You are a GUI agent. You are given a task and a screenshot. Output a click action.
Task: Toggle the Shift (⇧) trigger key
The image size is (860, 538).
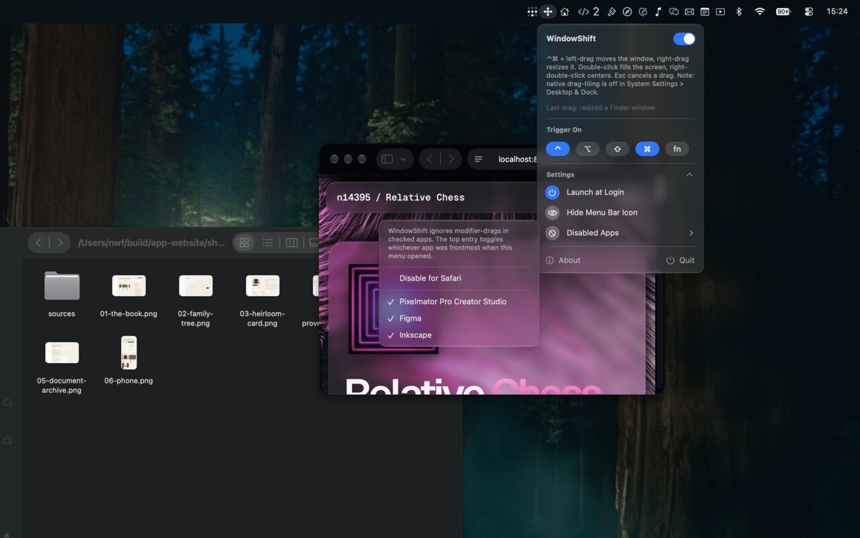point(617,149)
